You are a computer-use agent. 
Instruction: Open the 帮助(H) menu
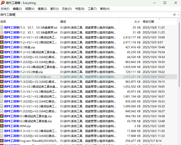[105, 9]
